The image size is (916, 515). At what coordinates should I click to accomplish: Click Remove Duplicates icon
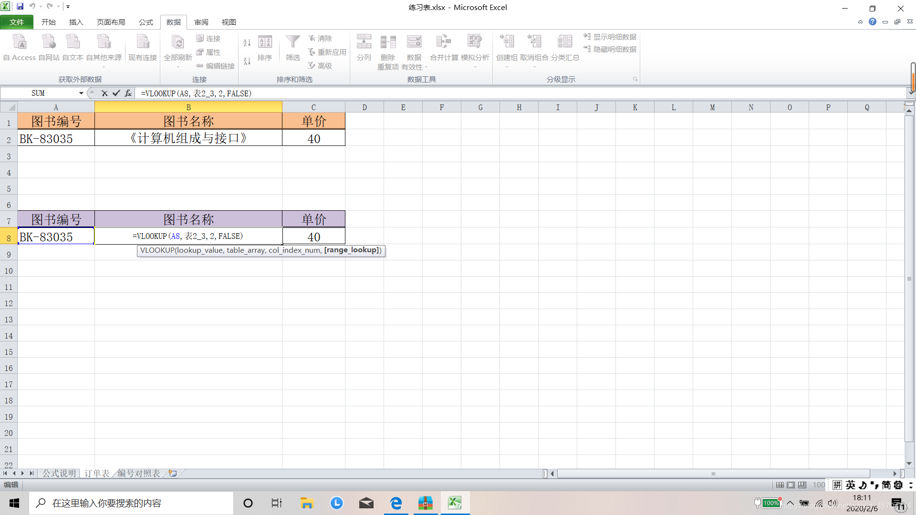click(388, 47)
